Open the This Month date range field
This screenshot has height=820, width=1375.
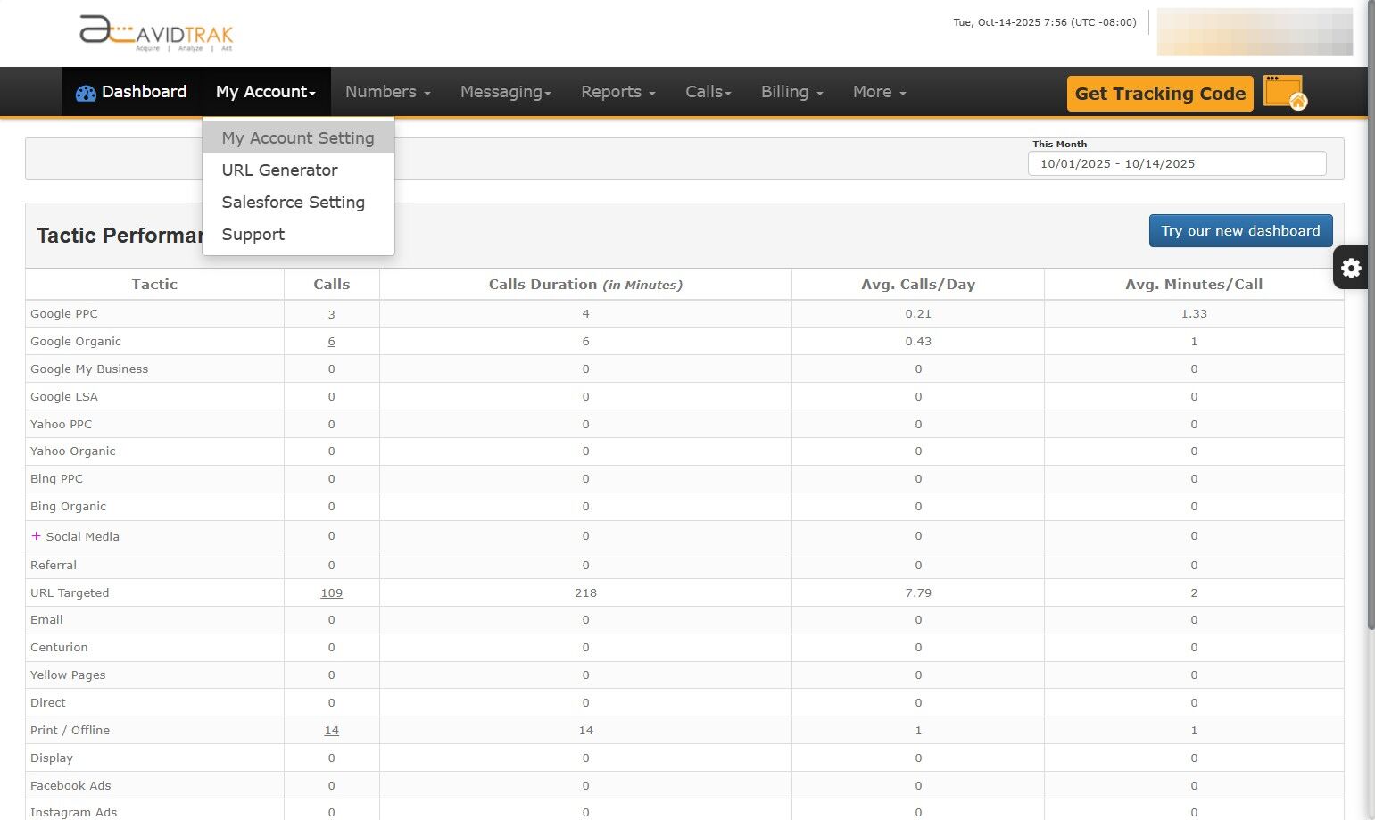click(x=1177, y=164)
